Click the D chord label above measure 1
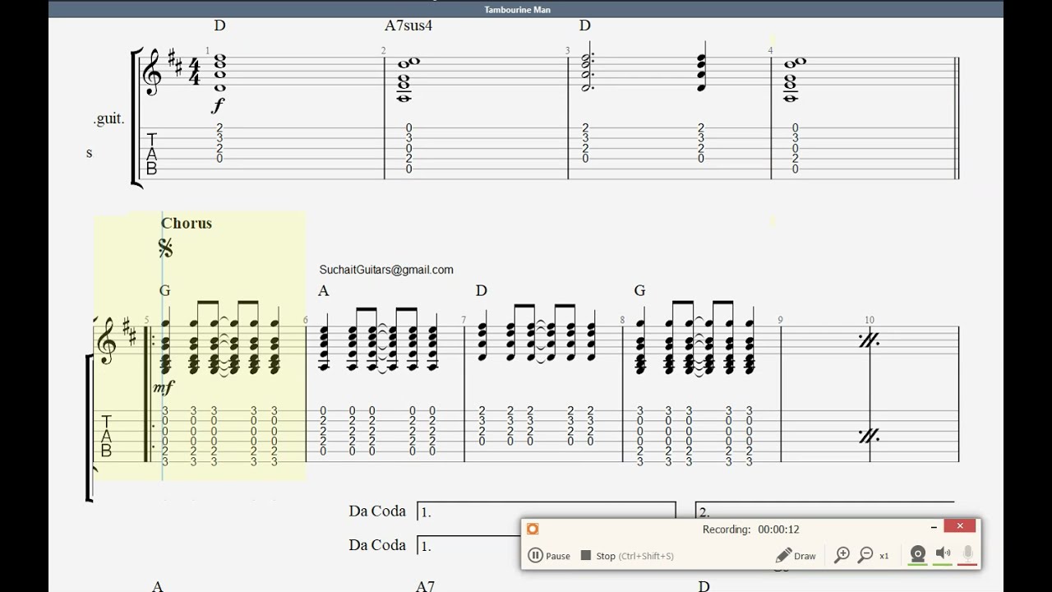This screenshot has height=592, width=1052. click(x=219, y=25)
